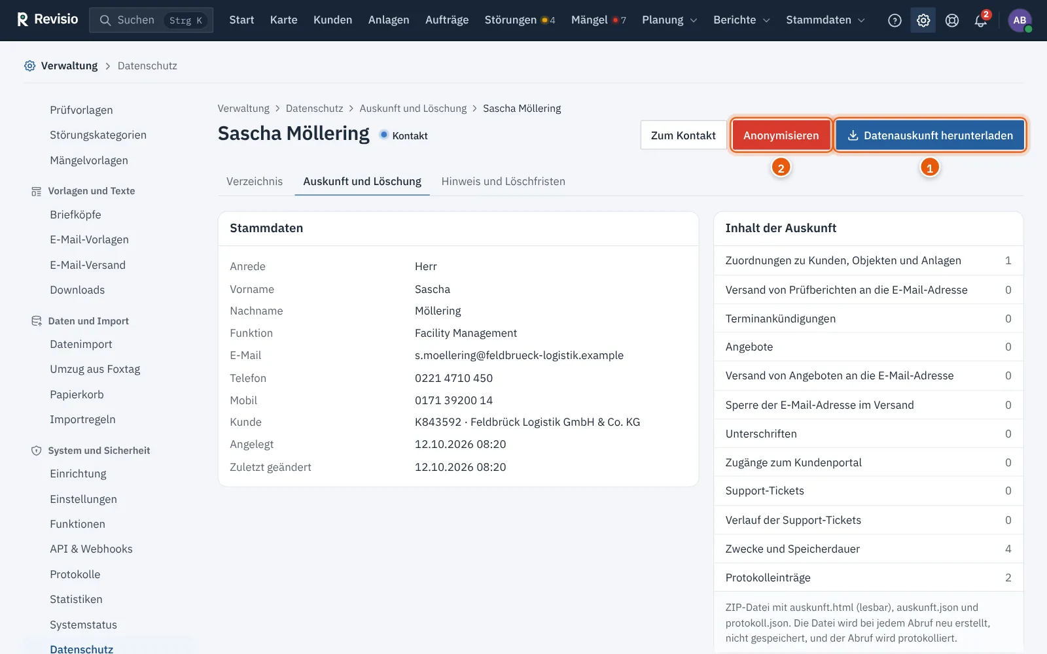
Task: Click the support lifebuoy icon
Action: (952, 20)
